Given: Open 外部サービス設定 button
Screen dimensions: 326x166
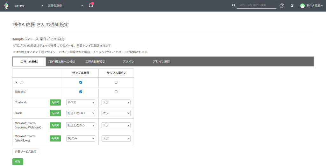Looking at the screenshot, I should pyautogui.click(x=25, y=152).
